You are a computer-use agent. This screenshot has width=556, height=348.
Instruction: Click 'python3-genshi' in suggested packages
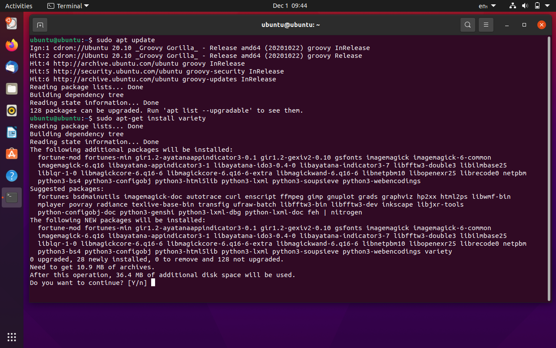[147, 212]
